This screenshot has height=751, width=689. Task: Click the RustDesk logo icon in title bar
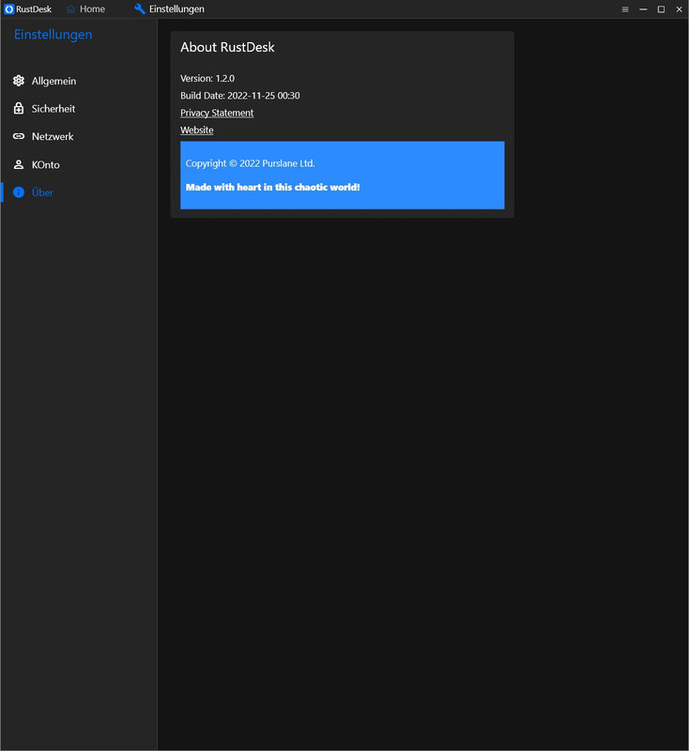(9, 9)
